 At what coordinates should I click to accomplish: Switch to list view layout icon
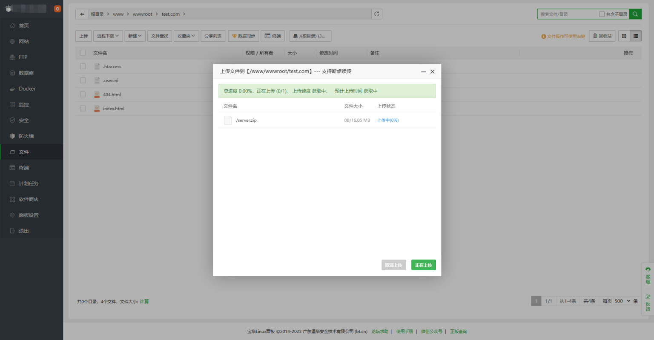click(635, 36)
